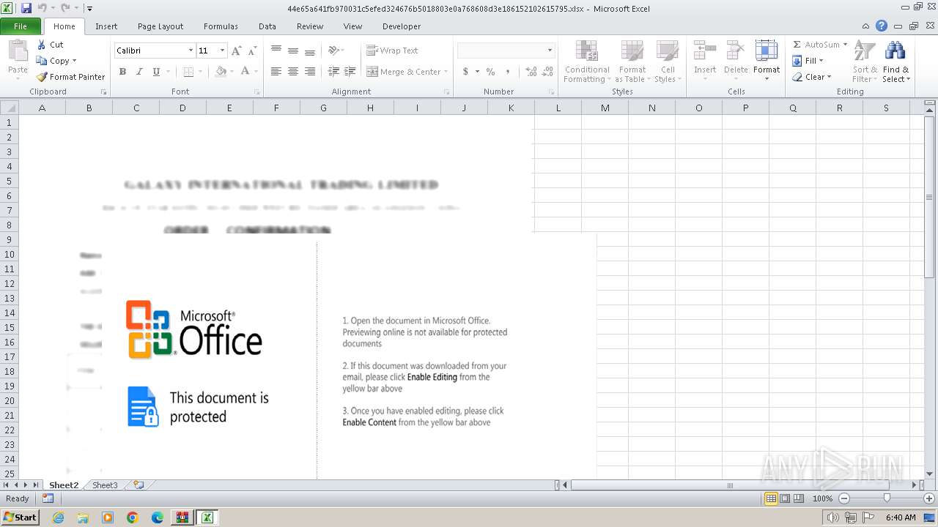Click the Insert Worksheet icon
Viewport: 938px width, 527px height.
(x=138, y=485)
